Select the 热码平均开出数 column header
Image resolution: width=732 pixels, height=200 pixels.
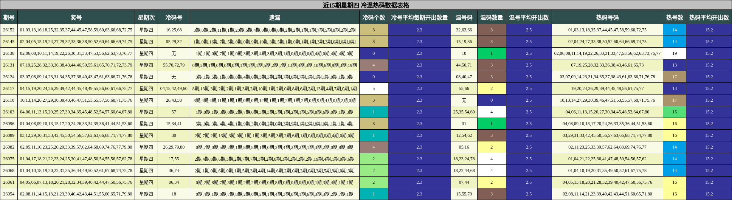tap(709, 17)
